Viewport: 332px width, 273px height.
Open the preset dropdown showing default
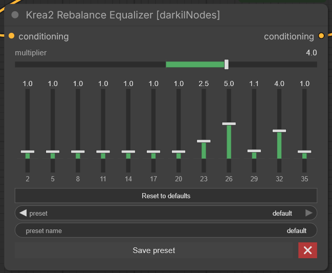(166, 213)
